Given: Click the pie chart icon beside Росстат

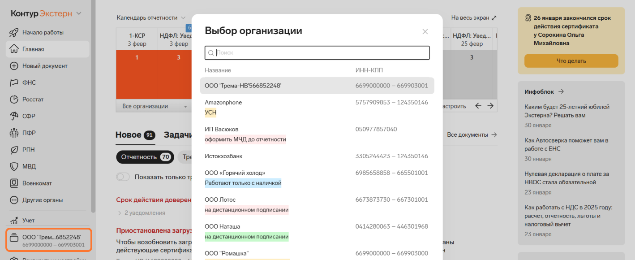Looking at the screenshot, I should 14,100.
